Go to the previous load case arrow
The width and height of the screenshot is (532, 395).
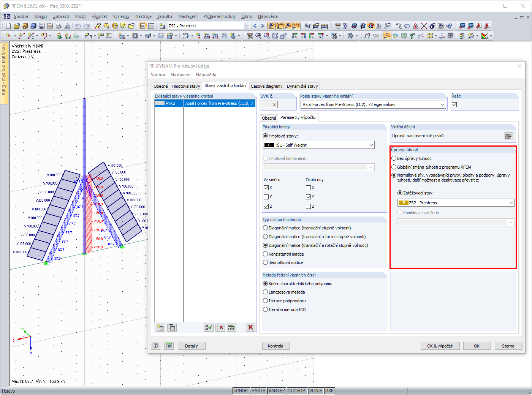click(x=255, y=26)
